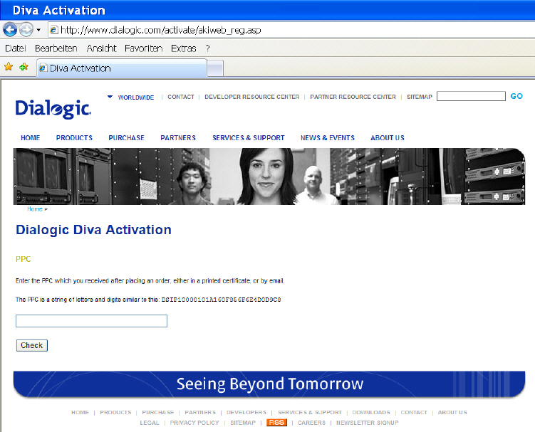
Task: Open footer HOME link
Action: [80, 412]
